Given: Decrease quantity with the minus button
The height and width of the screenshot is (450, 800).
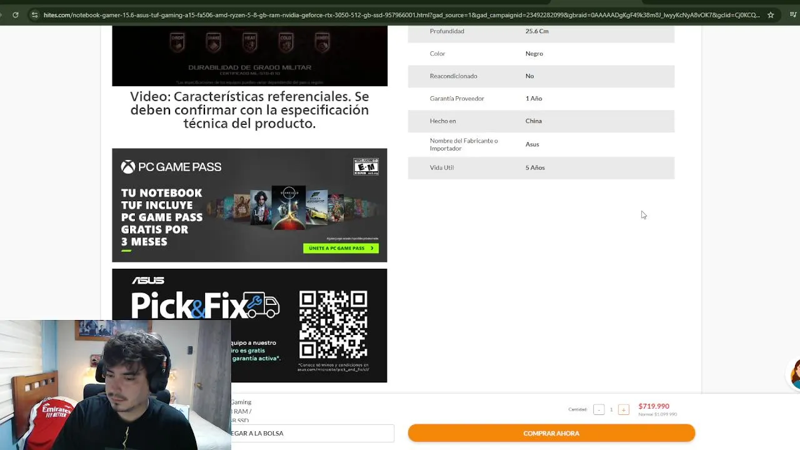Looking at the screenshot, I should 599,409.
